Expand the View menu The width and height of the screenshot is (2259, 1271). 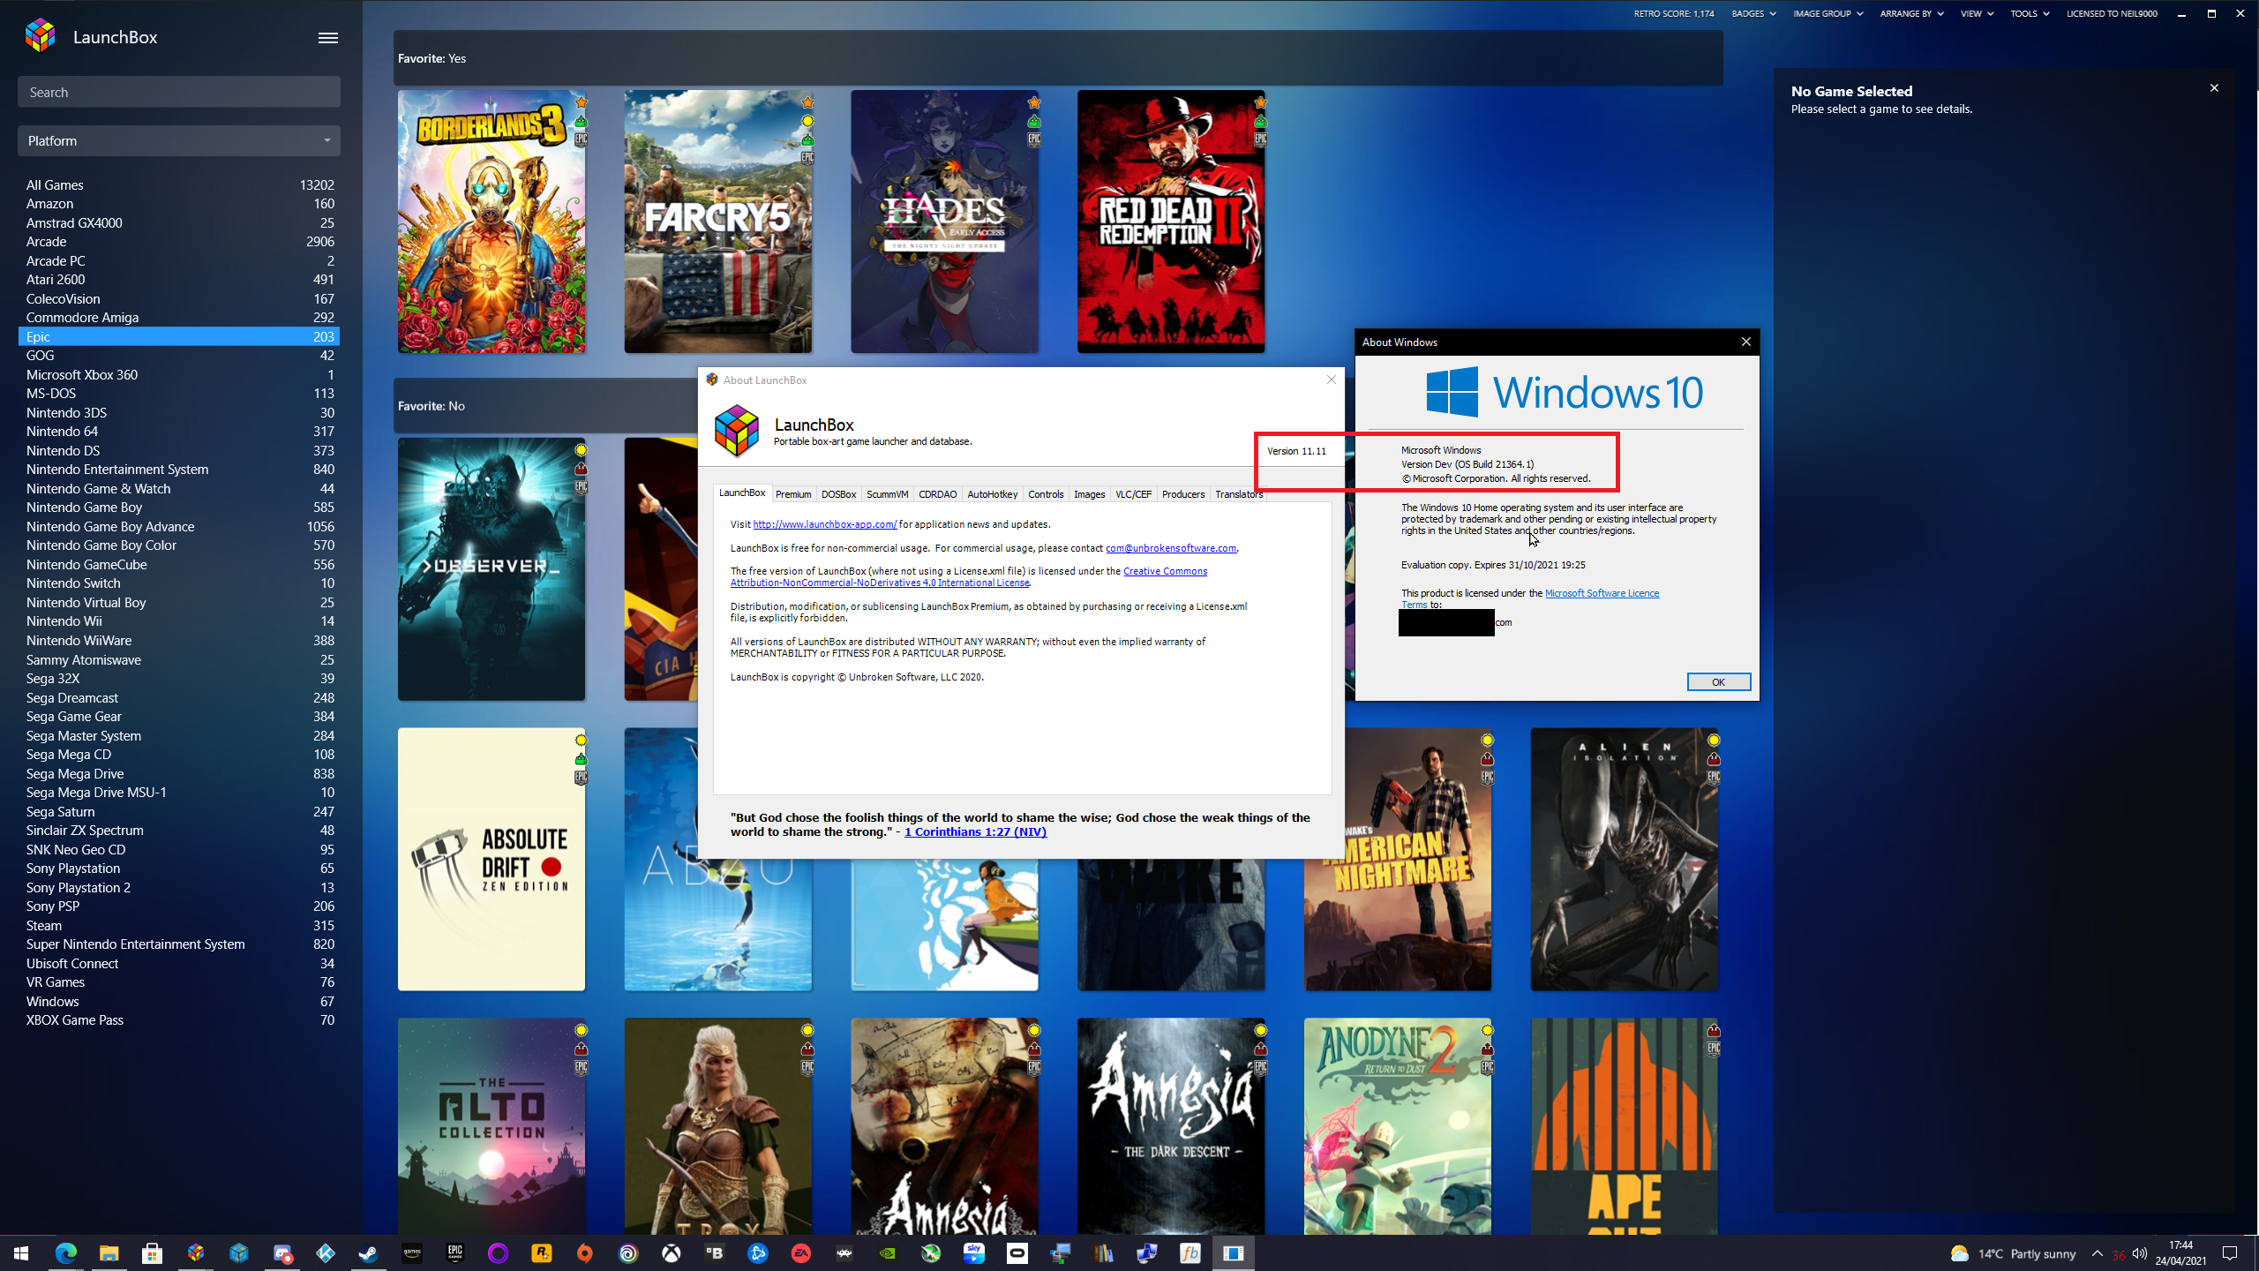[x=1977, y=13]
